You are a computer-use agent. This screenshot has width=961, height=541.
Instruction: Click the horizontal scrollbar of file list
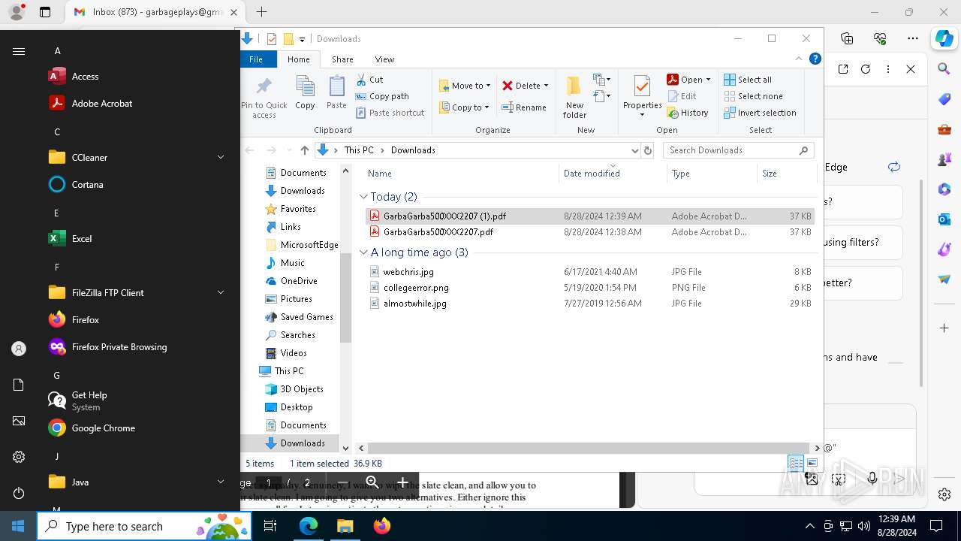pyautogui.click(x=589, y=448)
